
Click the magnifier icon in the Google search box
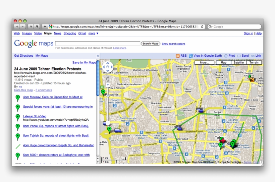click(210, 27)
